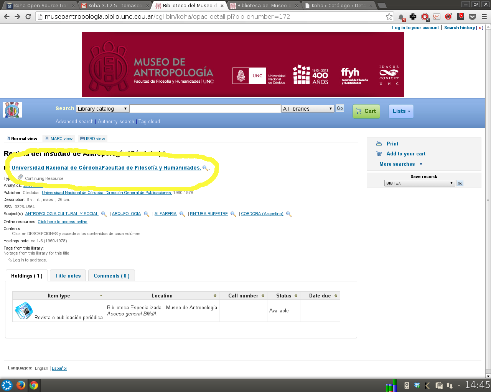Expand the Lists menu button
The image size is (491, 392).
click(401, 111)
